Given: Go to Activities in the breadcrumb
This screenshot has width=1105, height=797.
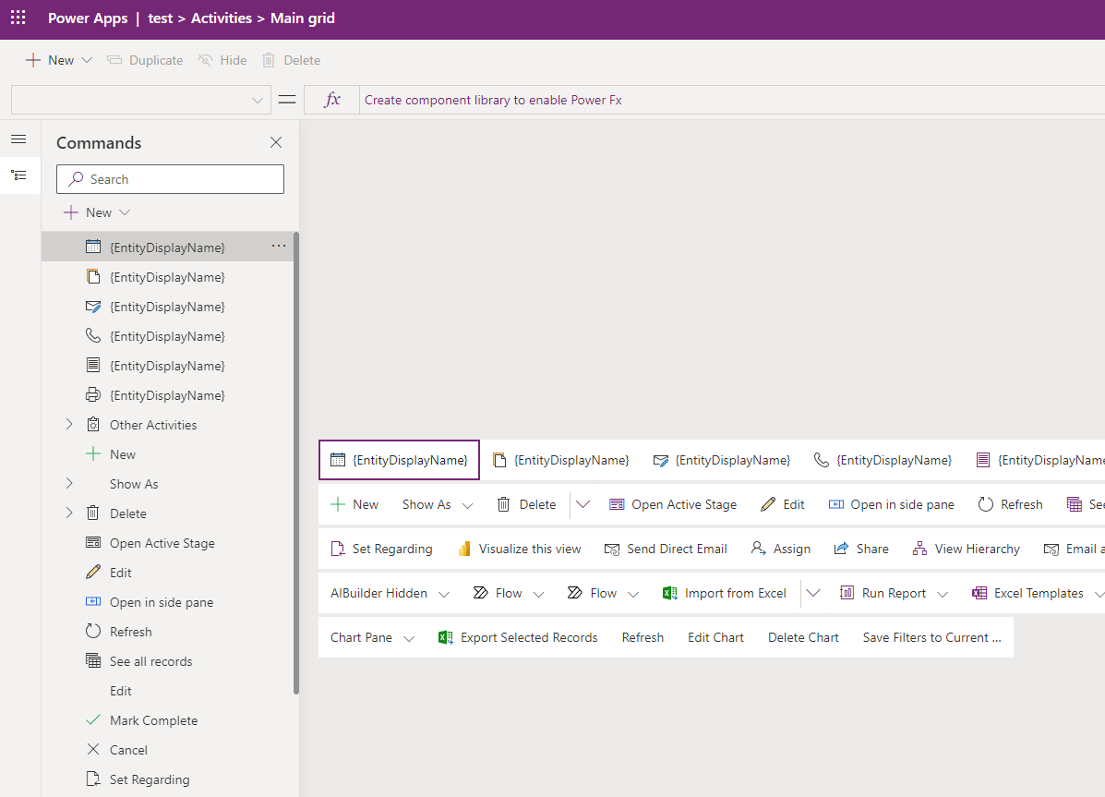Looking at the screenshot, I should [222, 18].
